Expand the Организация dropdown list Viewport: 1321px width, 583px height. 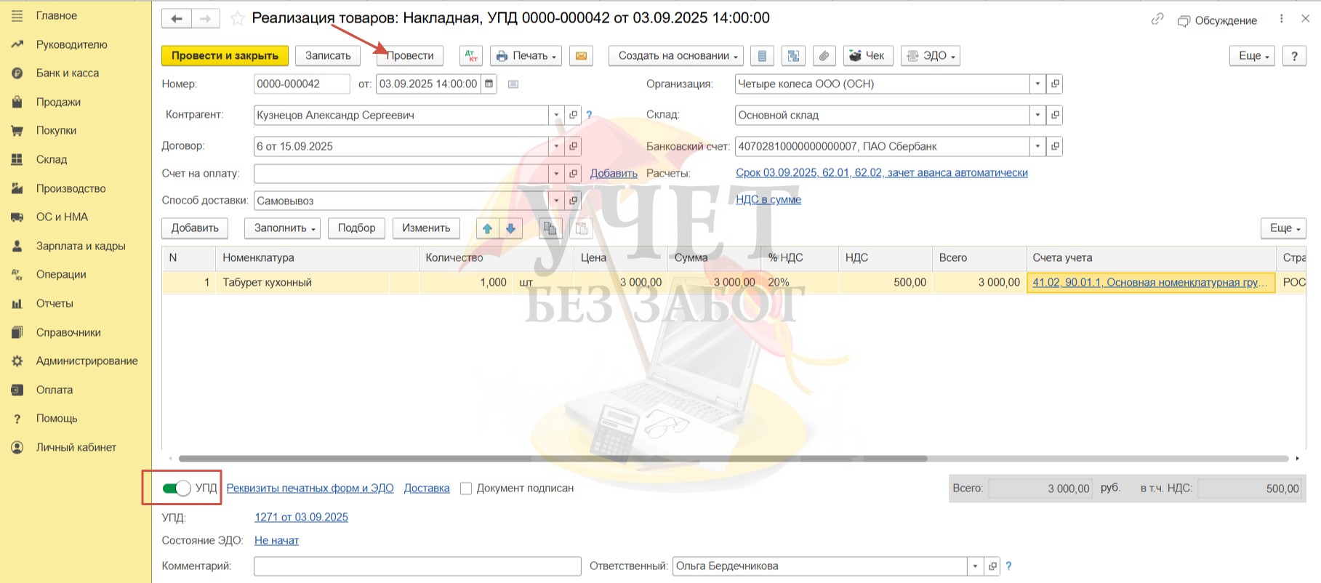pyautogui.click(x=1037, y=84)
